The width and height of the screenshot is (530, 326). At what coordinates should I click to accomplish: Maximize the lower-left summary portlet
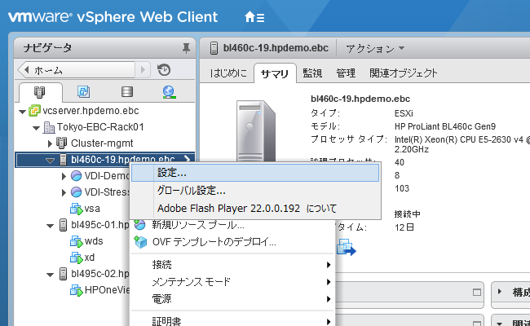tap(477, 293)
